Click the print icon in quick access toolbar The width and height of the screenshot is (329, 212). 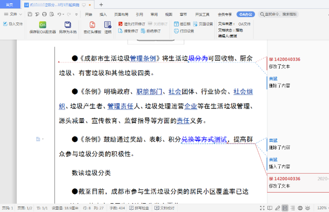(x=44, y=14)
